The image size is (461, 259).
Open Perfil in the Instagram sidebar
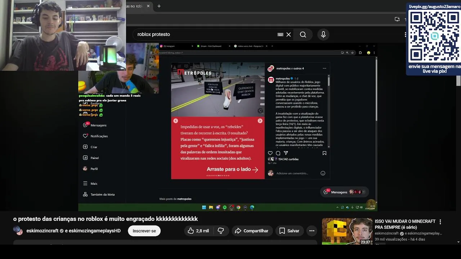point(90,169)
